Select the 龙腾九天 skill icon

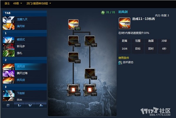coord(9,20)
